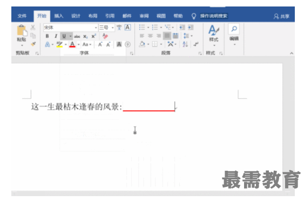Viewport: 304px width, 201px height.
Task: Click the phonetic guide icon
Action: coord(119,28)
